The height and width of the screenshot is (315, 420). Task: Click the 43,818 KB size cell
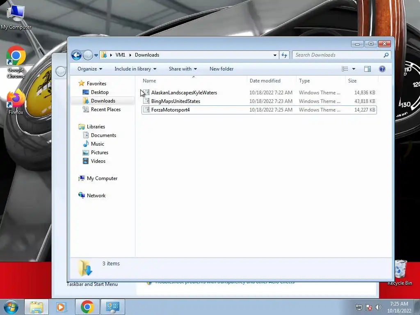pos(365,101)
